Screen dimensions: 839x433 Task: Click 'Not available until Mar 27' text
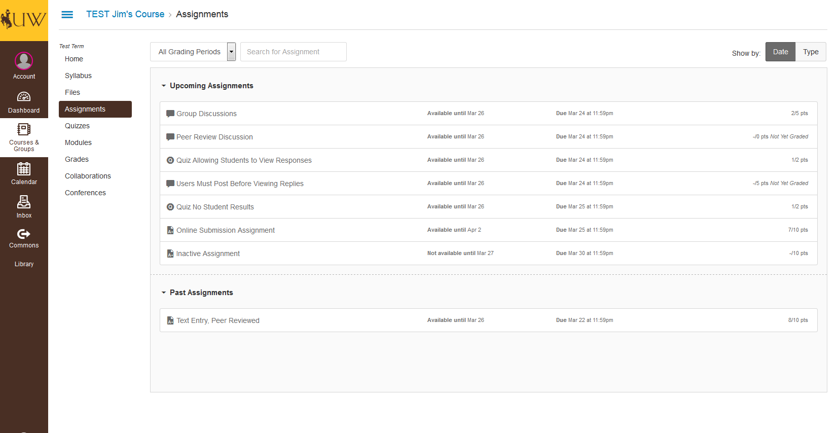(x=460, y=254)
